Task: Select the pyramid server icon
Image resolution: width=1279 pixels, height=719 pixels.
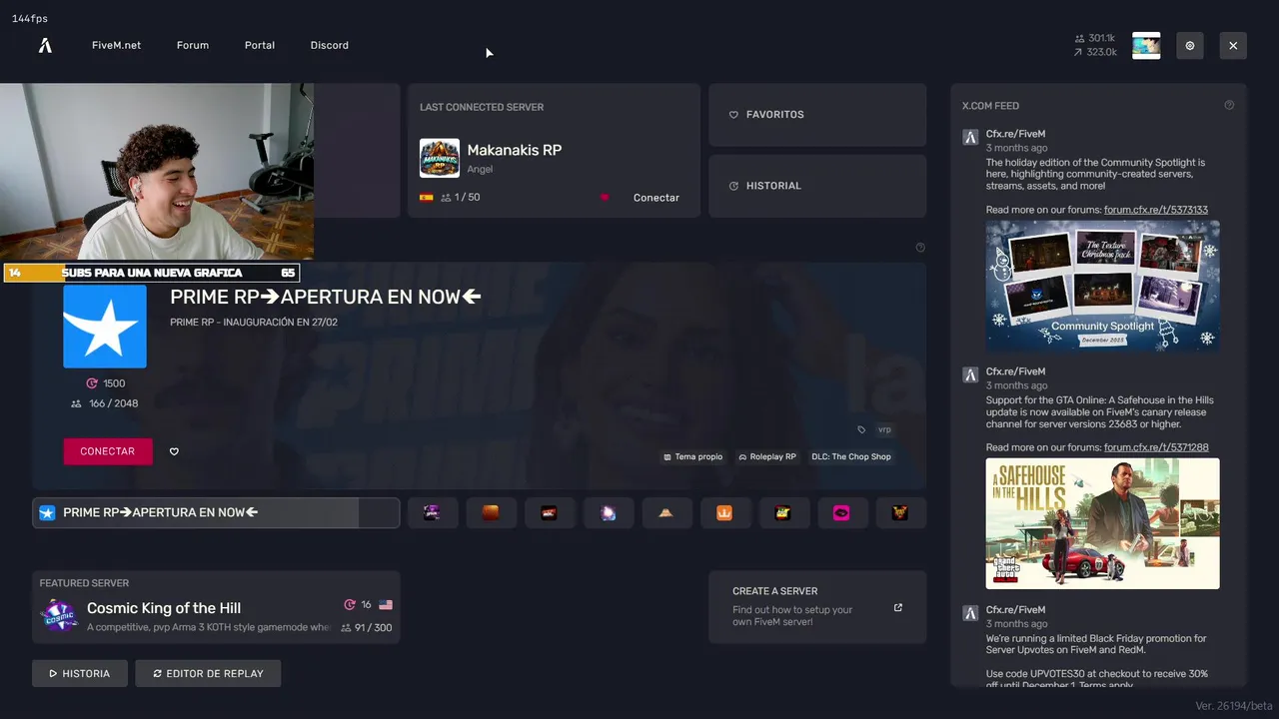Action: (x=666, y=512)
